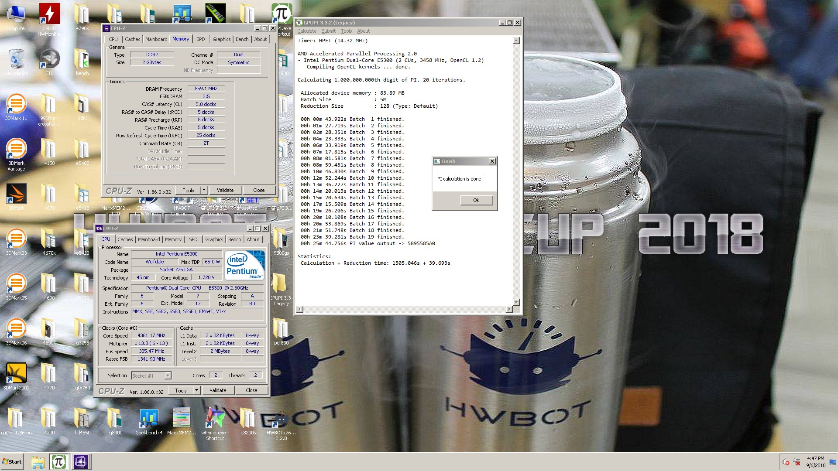Click the DRAM Frequency value 559.1 MHz
Screen dimensions: 838x471
206,89
